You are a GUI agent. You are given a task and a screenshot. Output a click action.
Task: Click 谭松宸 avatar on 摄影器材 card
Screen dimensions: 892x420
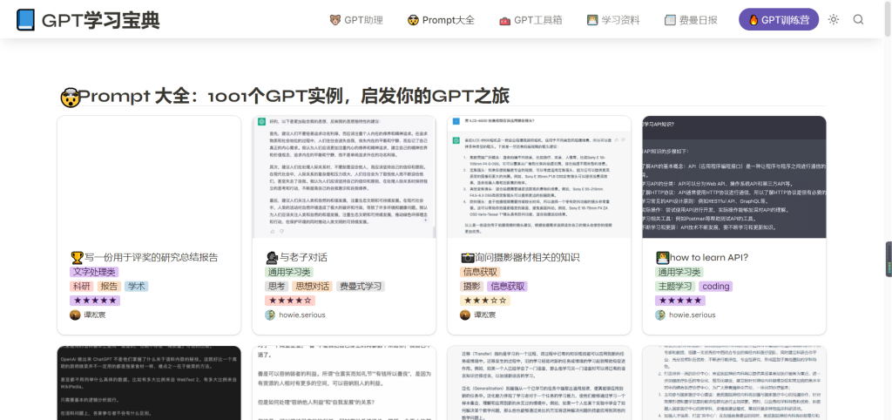(465, 315)
